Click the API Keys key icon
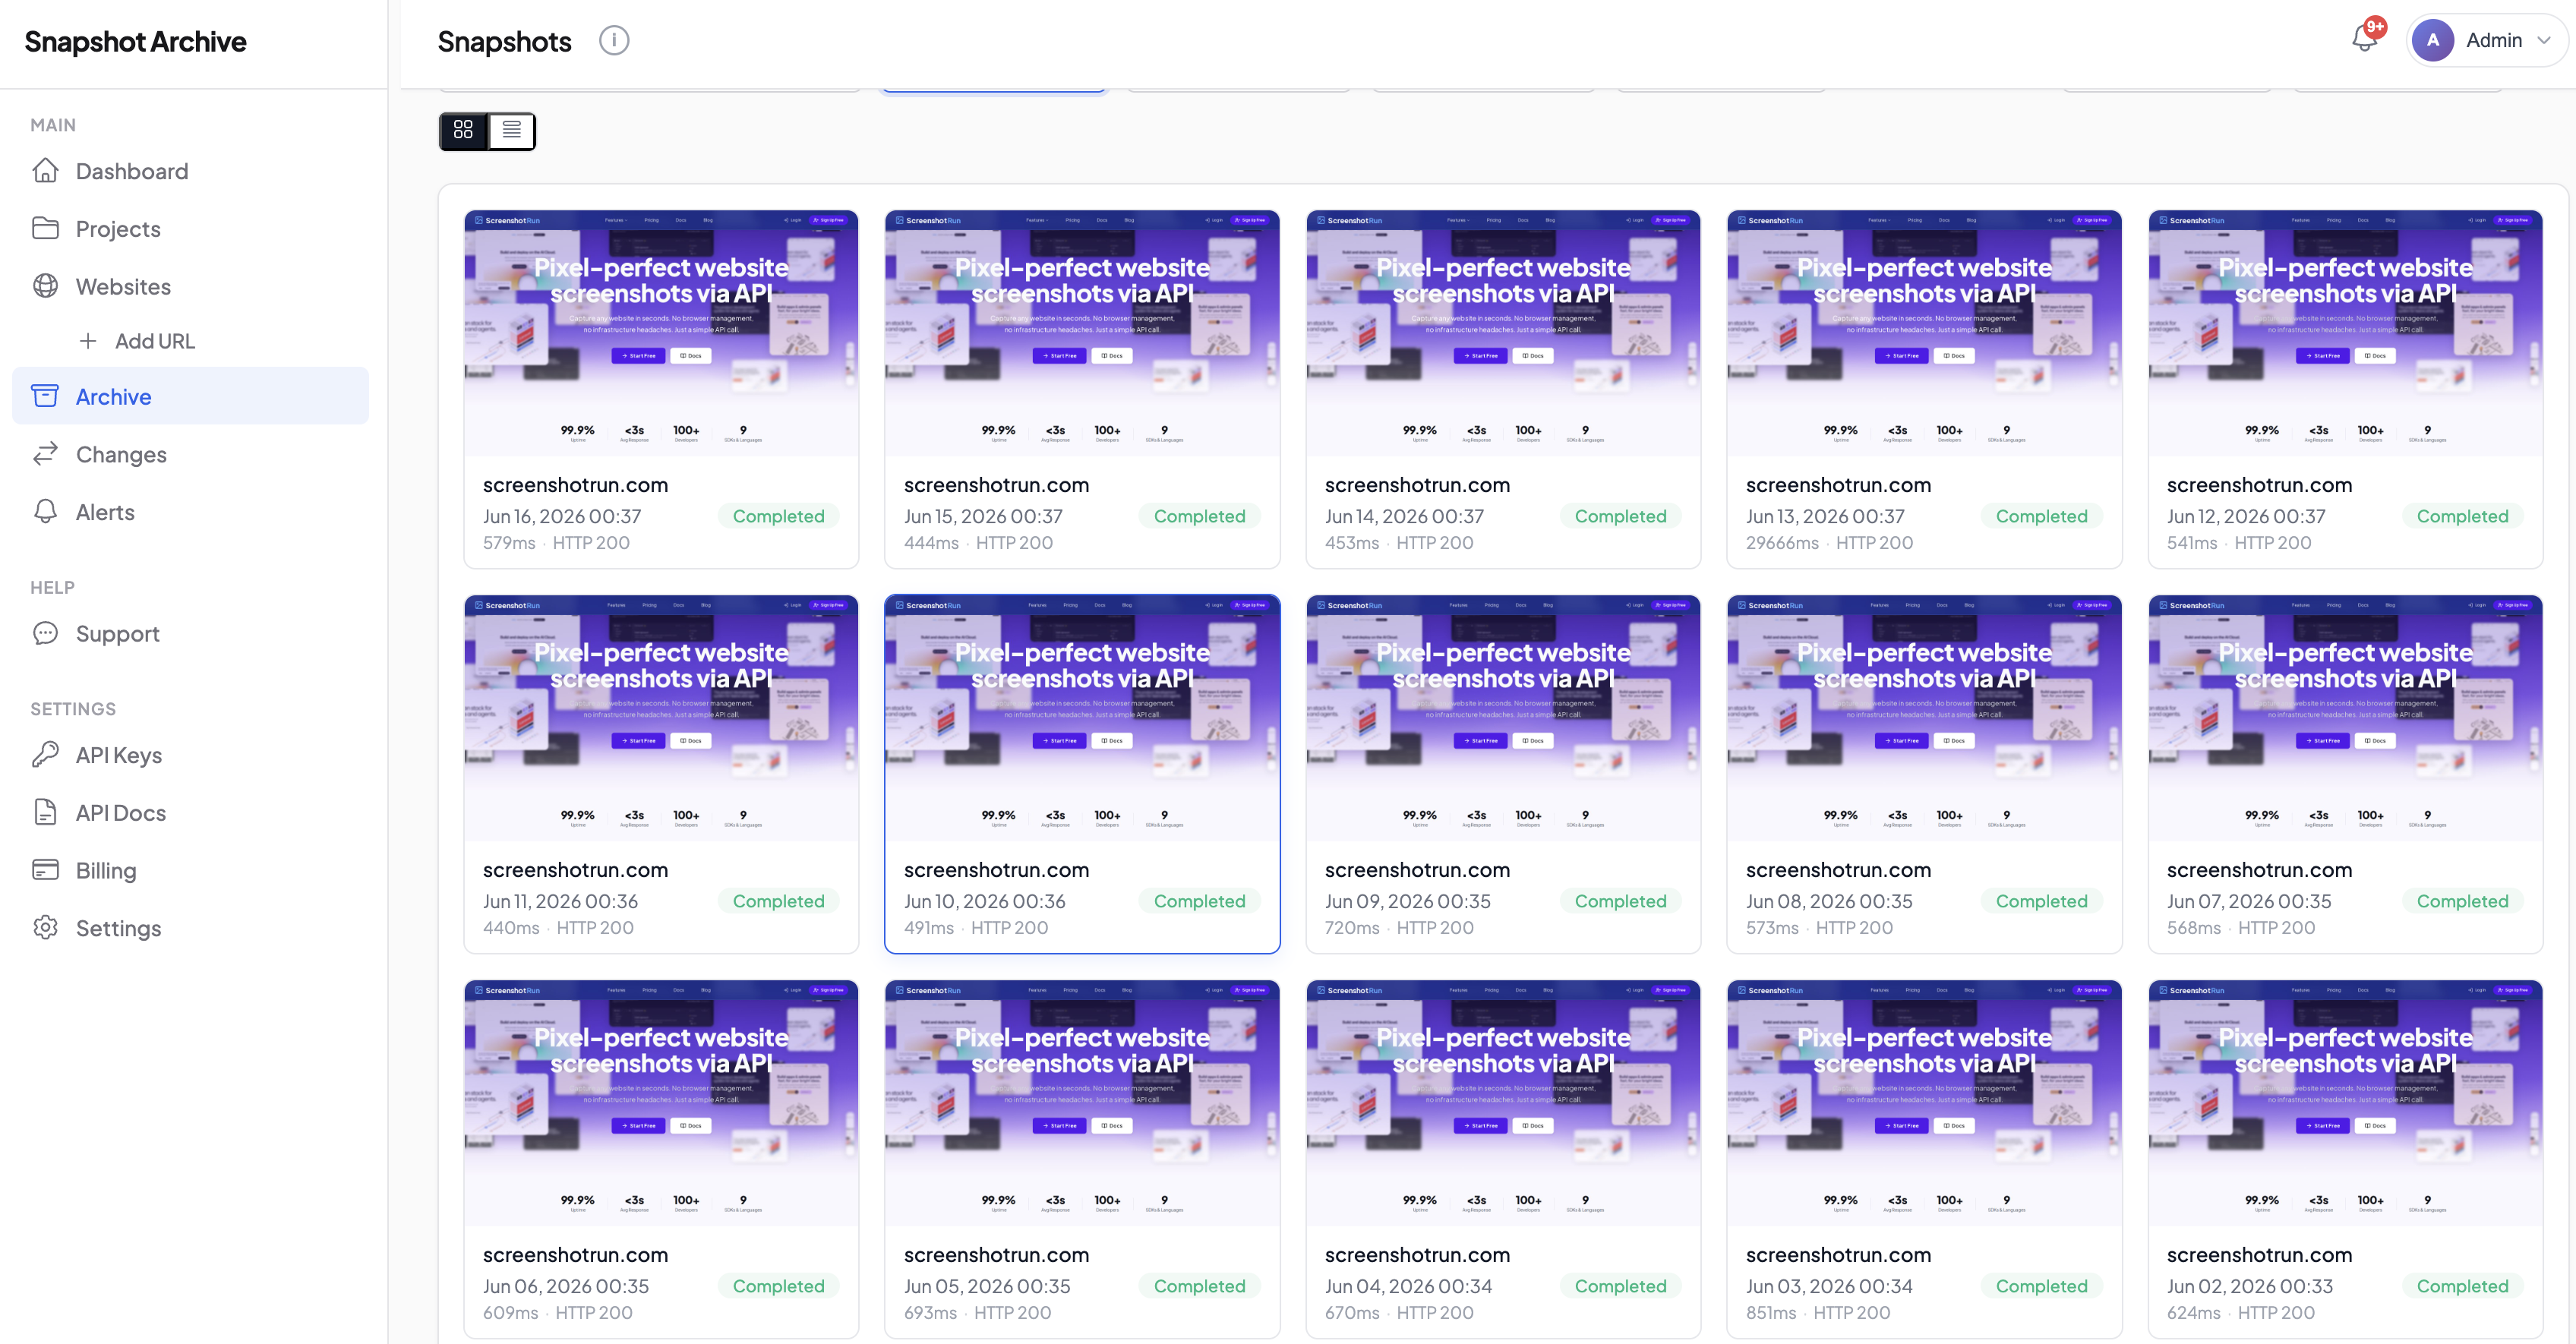Image resolution: width=2576 pixels, height=1344 pixels. click(45, 755)
